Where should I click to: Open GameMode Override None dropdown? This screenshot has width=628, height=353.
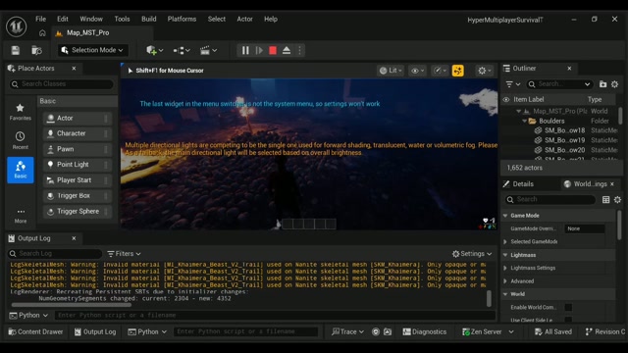pyautogui.click(x=585, y=228)
